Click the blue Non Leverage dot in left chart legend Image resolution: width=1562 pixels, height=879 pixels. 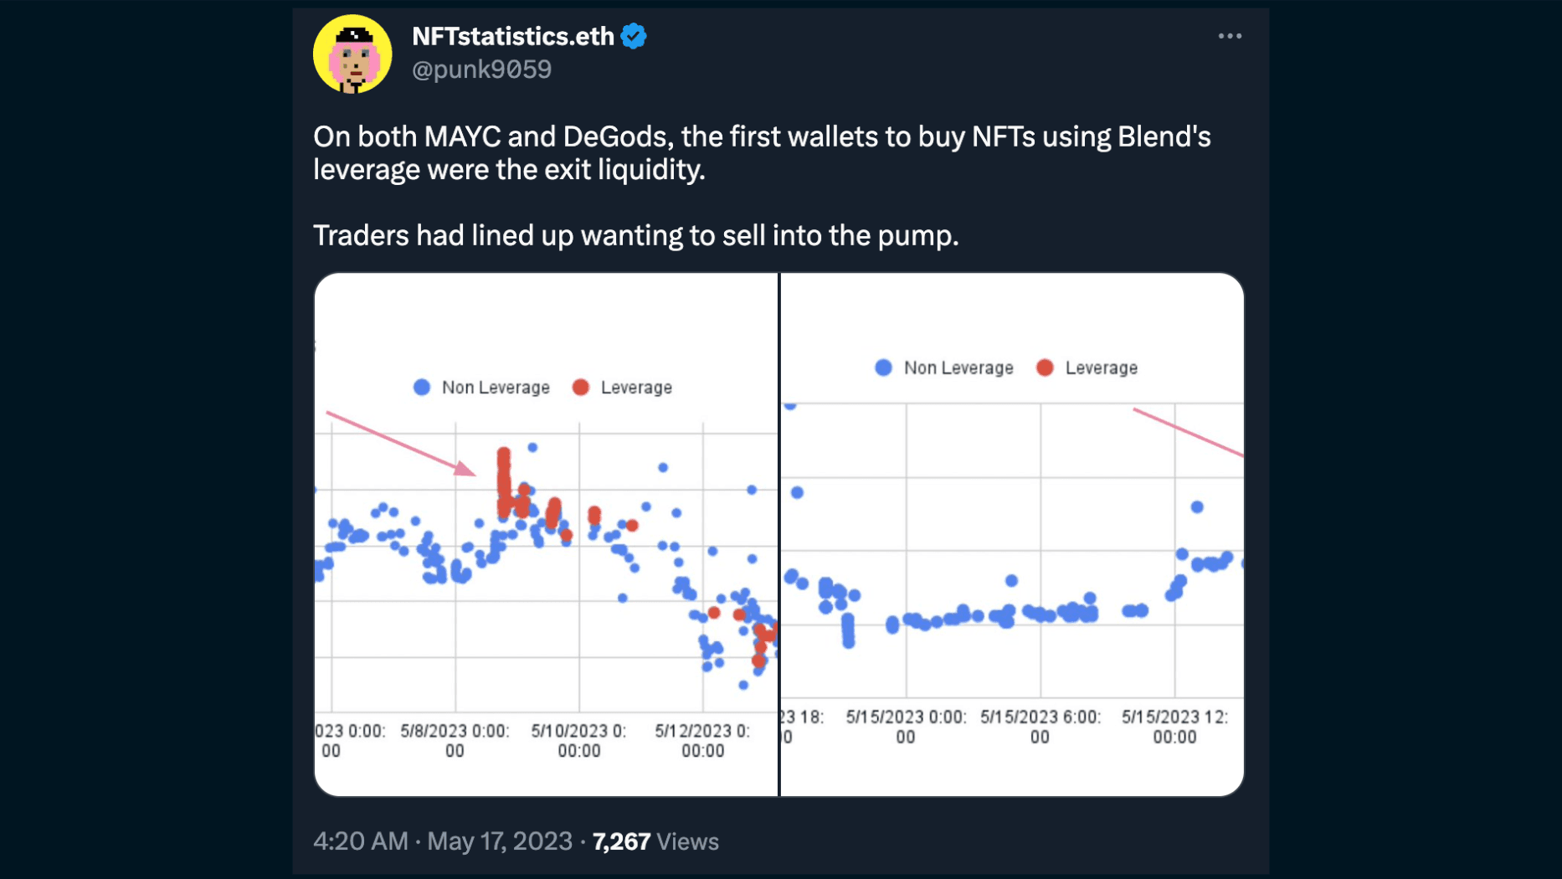[x=422, y=387]
